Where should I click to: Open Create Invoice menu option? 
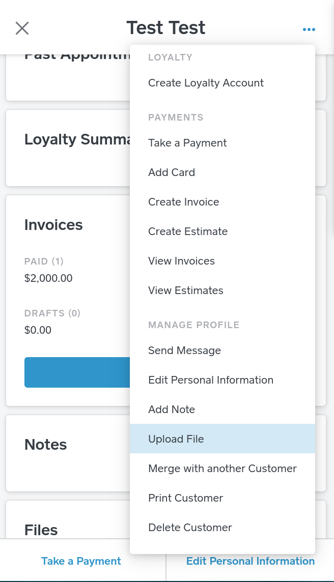pyautogui.click(x=183, y=202)
